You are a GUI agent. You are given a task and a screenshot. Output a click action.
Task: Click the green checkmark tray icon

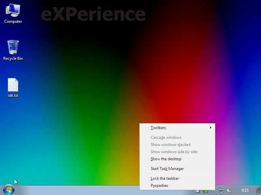[x=206, y=191]
